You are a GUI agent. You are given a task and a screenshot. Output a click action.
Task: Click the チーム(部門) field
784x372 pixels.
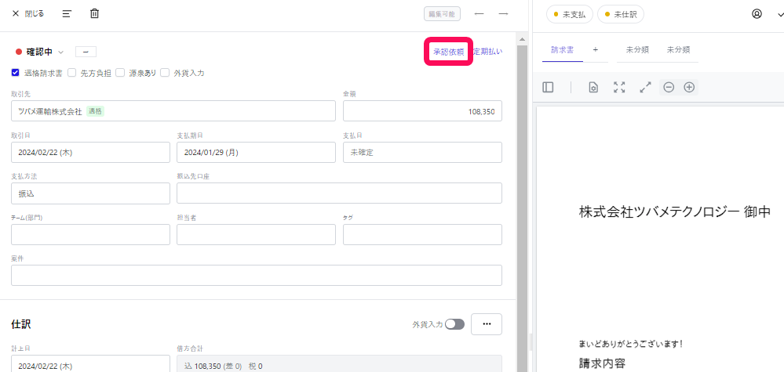click(x=90, y=234)
